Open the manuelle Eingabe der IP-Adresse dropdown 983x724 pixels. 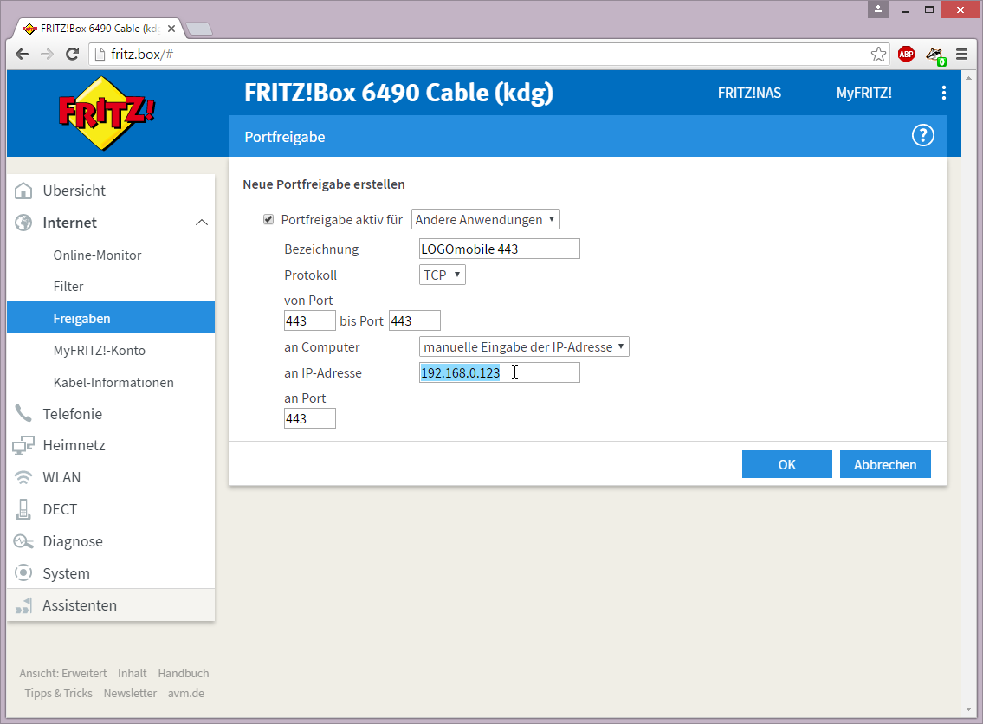(524, 346)
